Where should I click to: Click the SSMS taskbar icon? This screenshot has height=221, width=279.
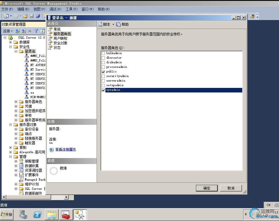pyautogui.click(x=80, y=215)
